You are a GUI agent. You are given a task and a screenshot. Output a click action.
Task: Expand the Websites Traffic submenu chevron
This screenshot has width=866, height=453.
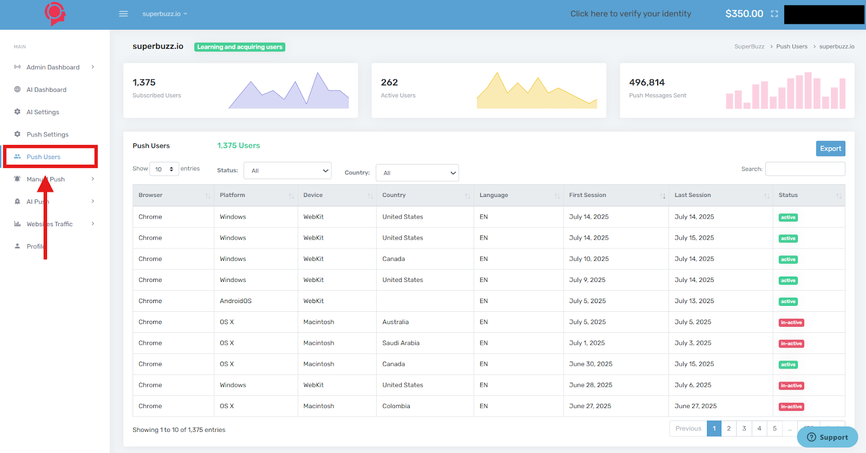tap(93, 224)
